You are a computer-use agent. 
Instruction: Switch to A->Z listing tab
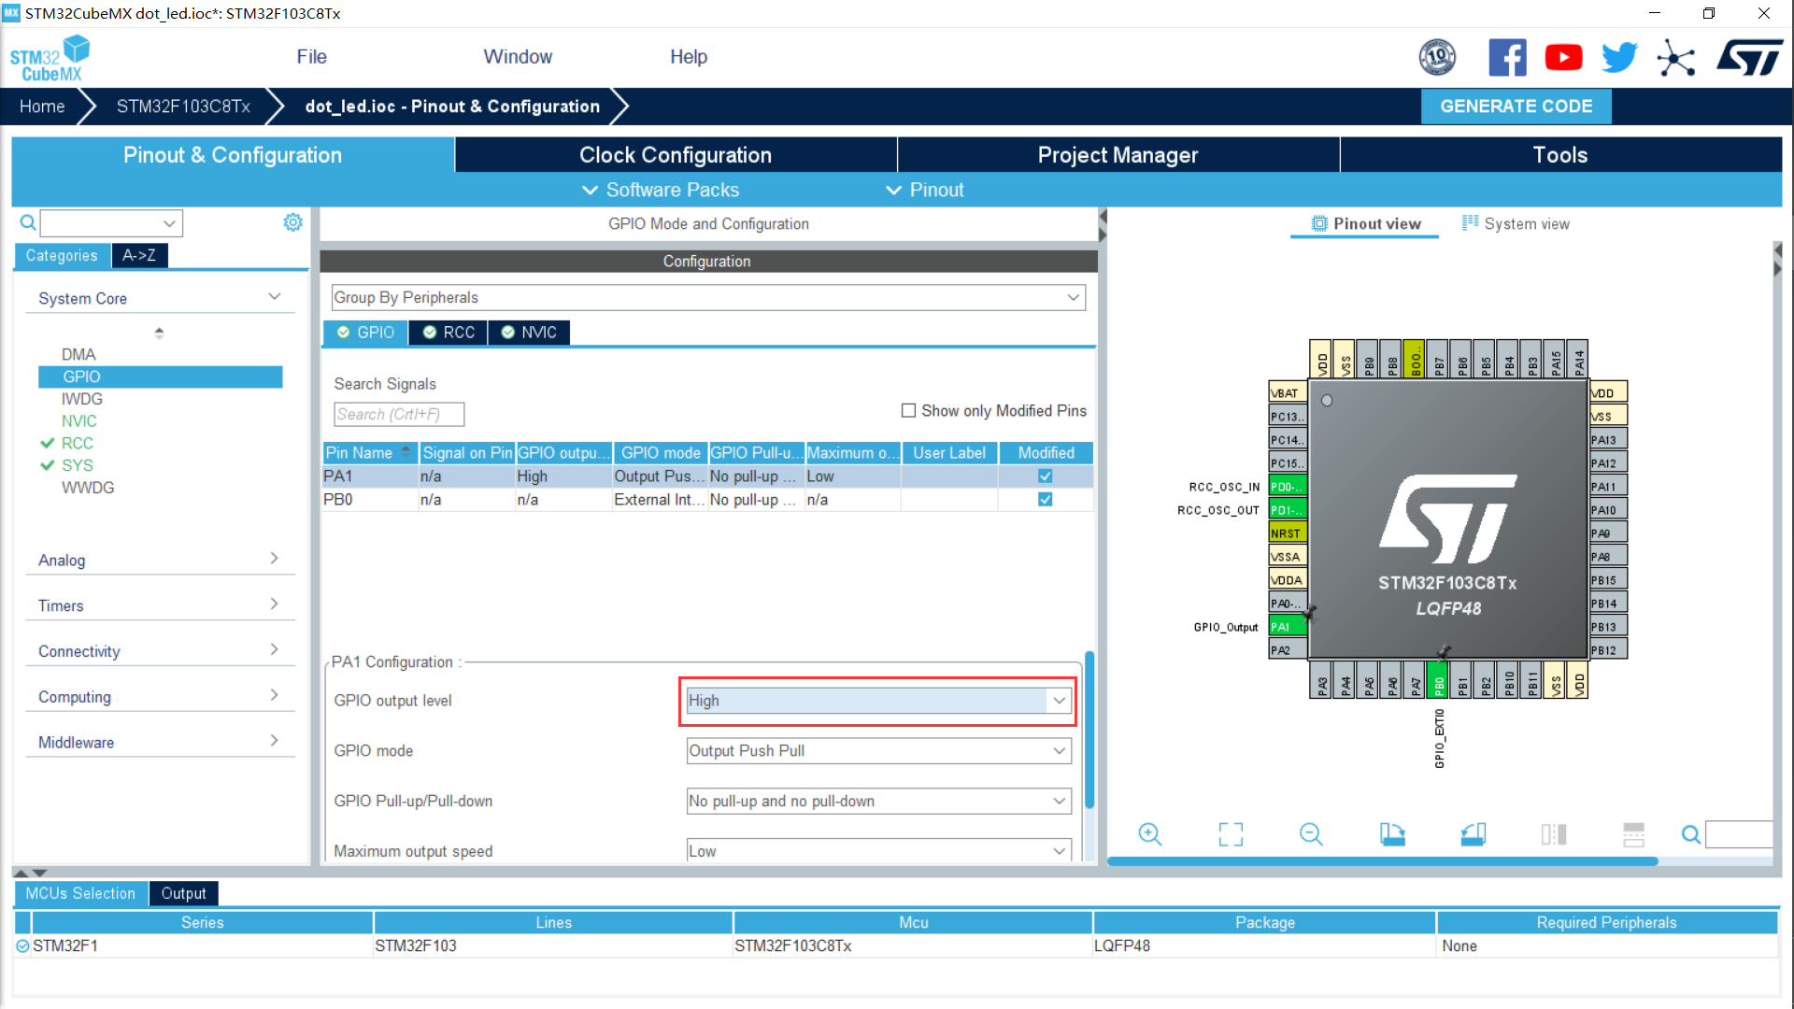tap(139, 255)
